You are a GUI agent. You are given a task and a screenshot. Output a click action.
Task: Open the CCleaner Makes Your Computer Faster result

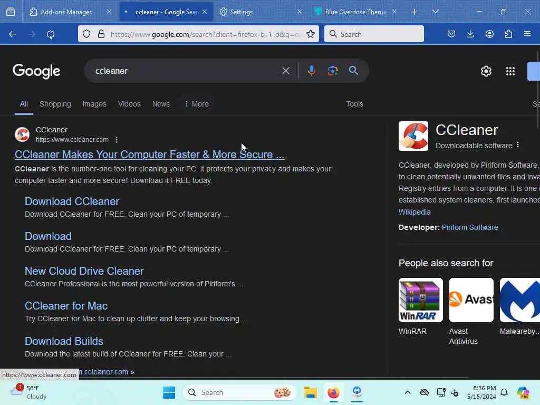tap(149, 155)
